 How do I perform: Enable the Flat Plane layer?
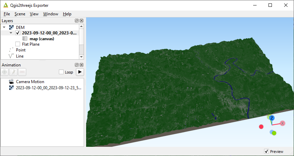pos(18,44)
